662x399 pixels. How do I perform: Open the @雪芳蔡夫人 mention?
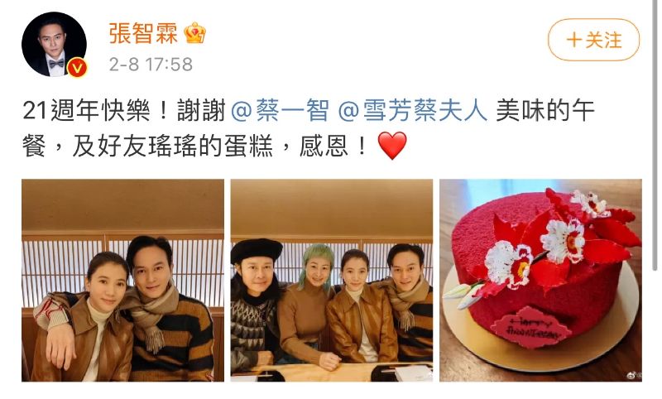coord(412,111)
